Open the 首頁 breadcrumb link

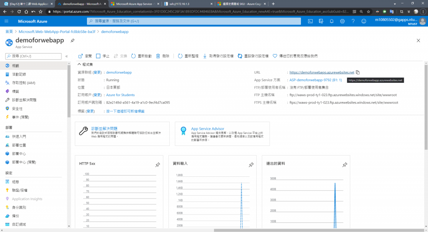(x=9, y=32)
